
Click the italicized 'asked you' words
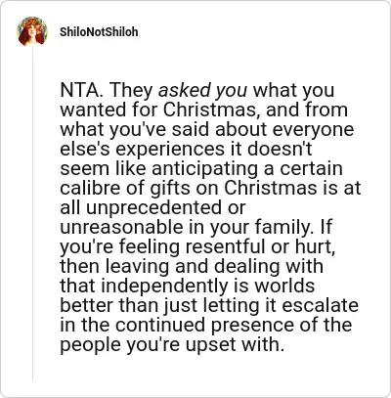(202, 91)
